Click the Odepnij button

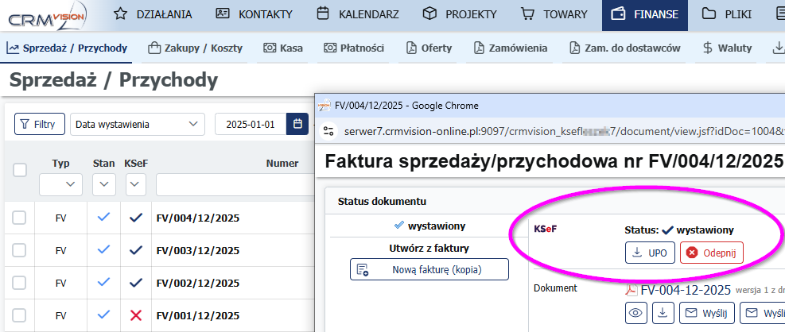point(711,253)
